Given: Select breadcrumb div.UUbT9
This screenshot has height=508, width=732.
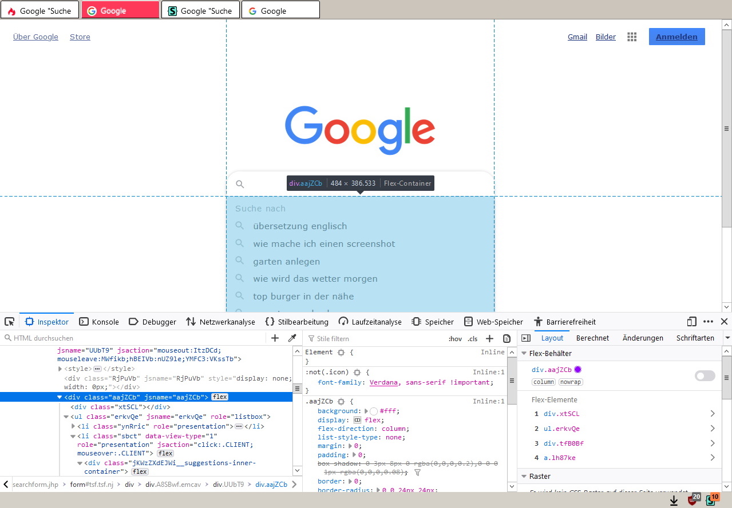Looking at the screenshot, I should tap(228, 484).
